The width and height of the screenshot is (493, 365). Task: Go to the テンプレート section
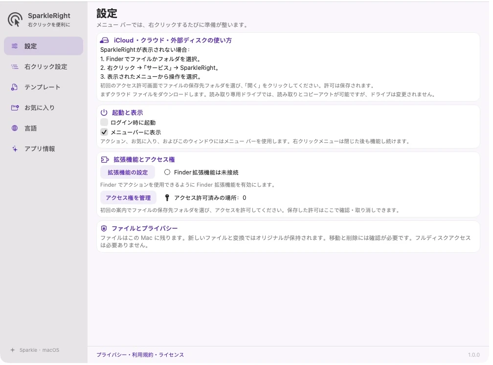[x=44, y=87]
